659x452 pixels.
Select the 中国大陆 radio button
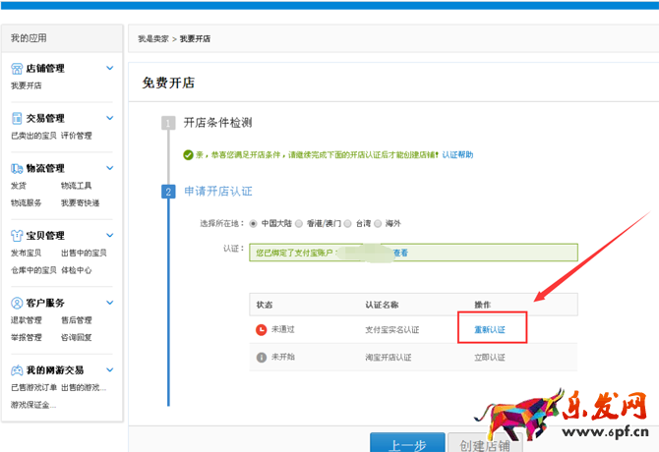[x=254, y=224]
